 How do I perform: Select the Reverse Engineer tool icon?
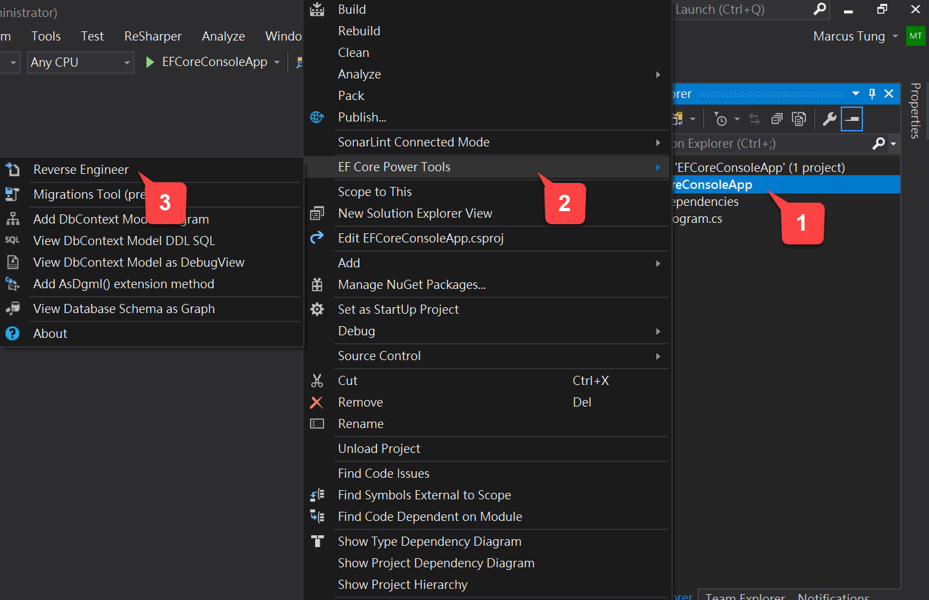point(13,169)
